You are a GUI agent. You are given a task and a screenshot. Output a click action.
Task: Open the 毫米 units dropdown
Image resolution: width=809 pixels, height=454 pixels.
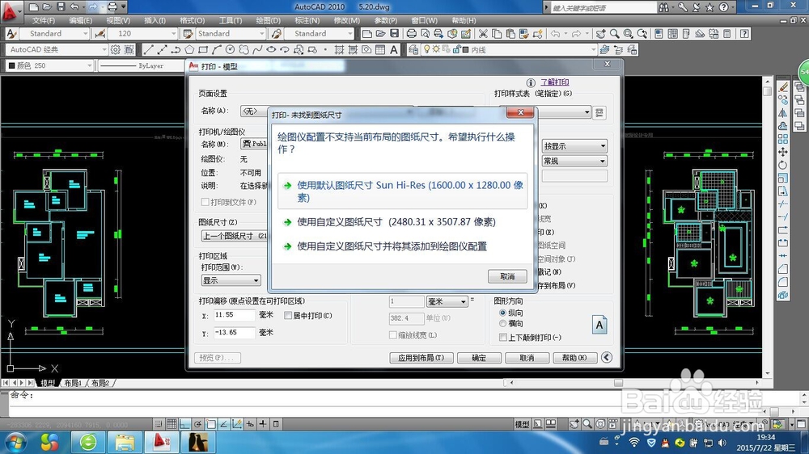tap(447, 301)
